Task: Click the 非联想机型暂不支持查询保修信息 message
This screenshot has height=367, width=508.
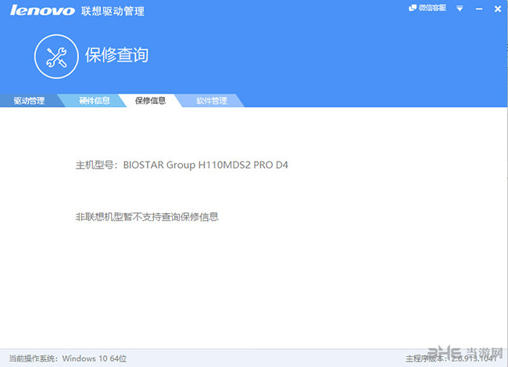Action: (147, 217)
